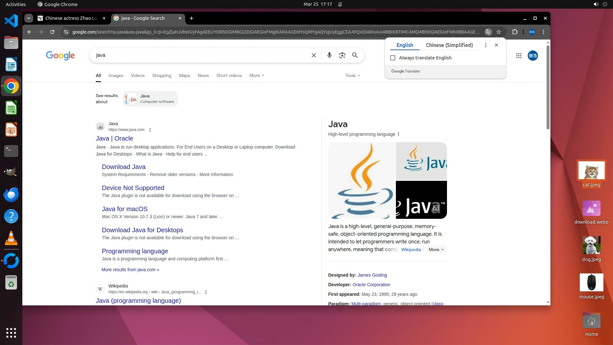The height and width of the screenshot is (345, 613).
Task: Open tab search dropdown arrow
Action: tap(29, 18)
